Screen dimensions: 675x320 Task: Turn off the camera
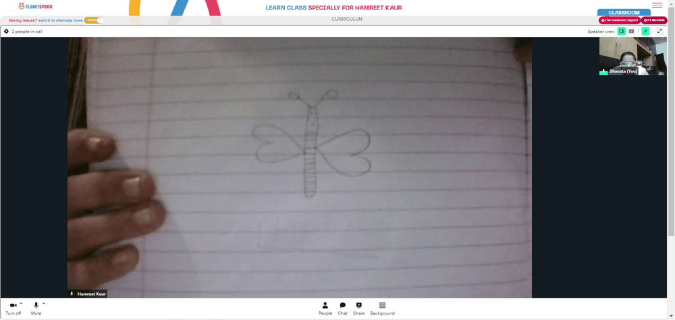coord(13,309)
